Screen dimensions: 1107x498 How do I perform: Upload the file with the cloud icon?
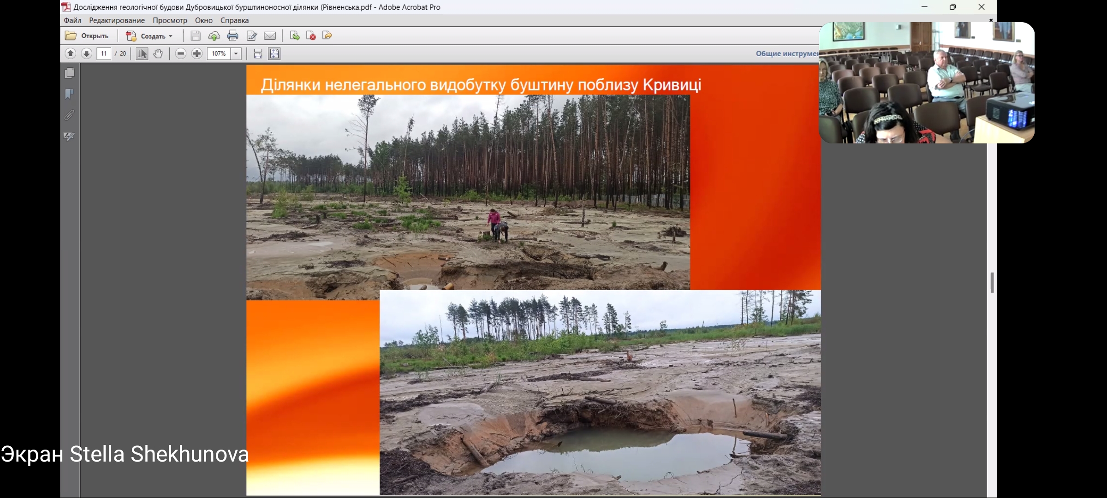pyautogui.click(x=214, y=36)
